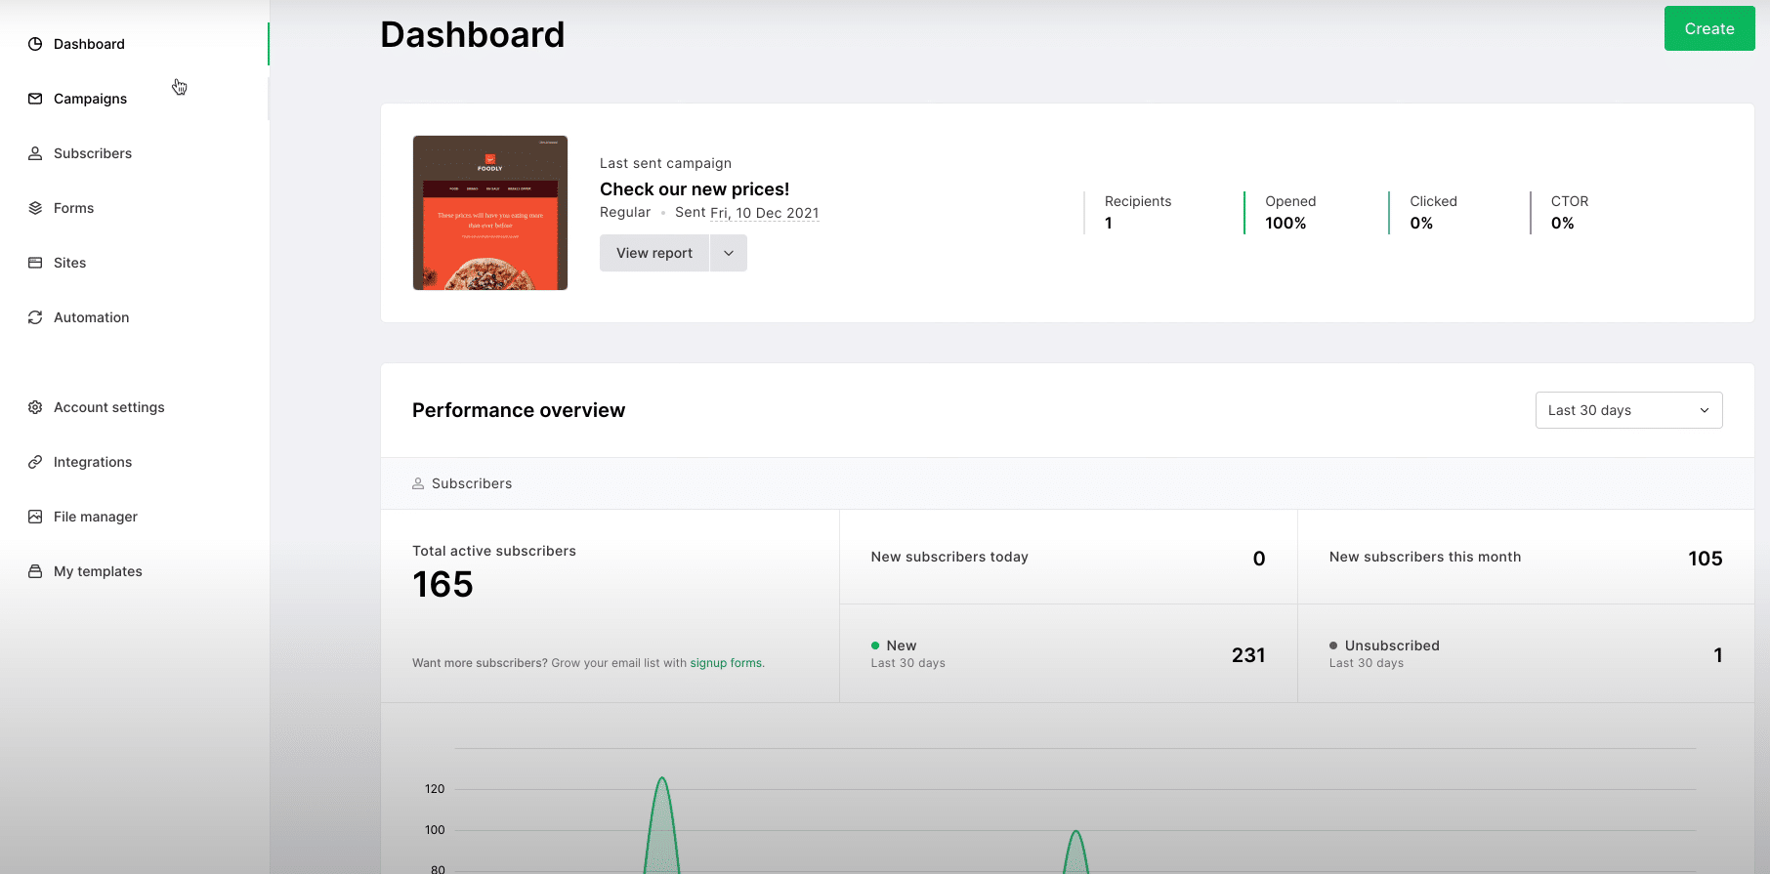Click the sent date Fri, 10 Dec 2021
The width and height of the screenshot is (1770, 874).
tap(765, 213)
